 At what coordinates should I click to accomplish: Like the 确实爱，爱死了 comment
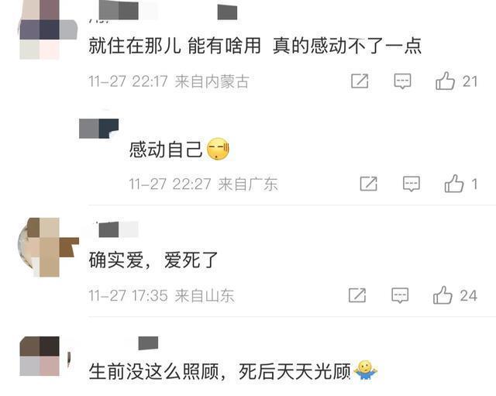pyautogui.click(x=443, y=295)
